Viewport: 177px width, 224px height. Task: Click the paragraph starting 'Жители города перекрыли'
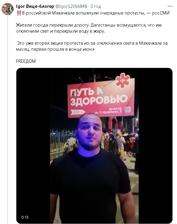89,28
